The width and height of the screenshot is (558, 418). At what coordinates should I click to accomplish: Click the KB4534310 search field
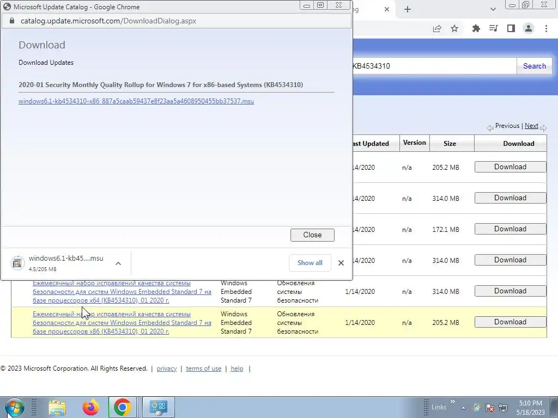coord(434,66)
